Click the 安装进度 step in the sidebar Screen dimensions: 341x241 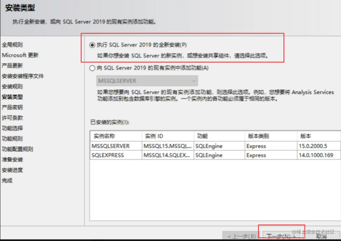(x=12, y=170)
